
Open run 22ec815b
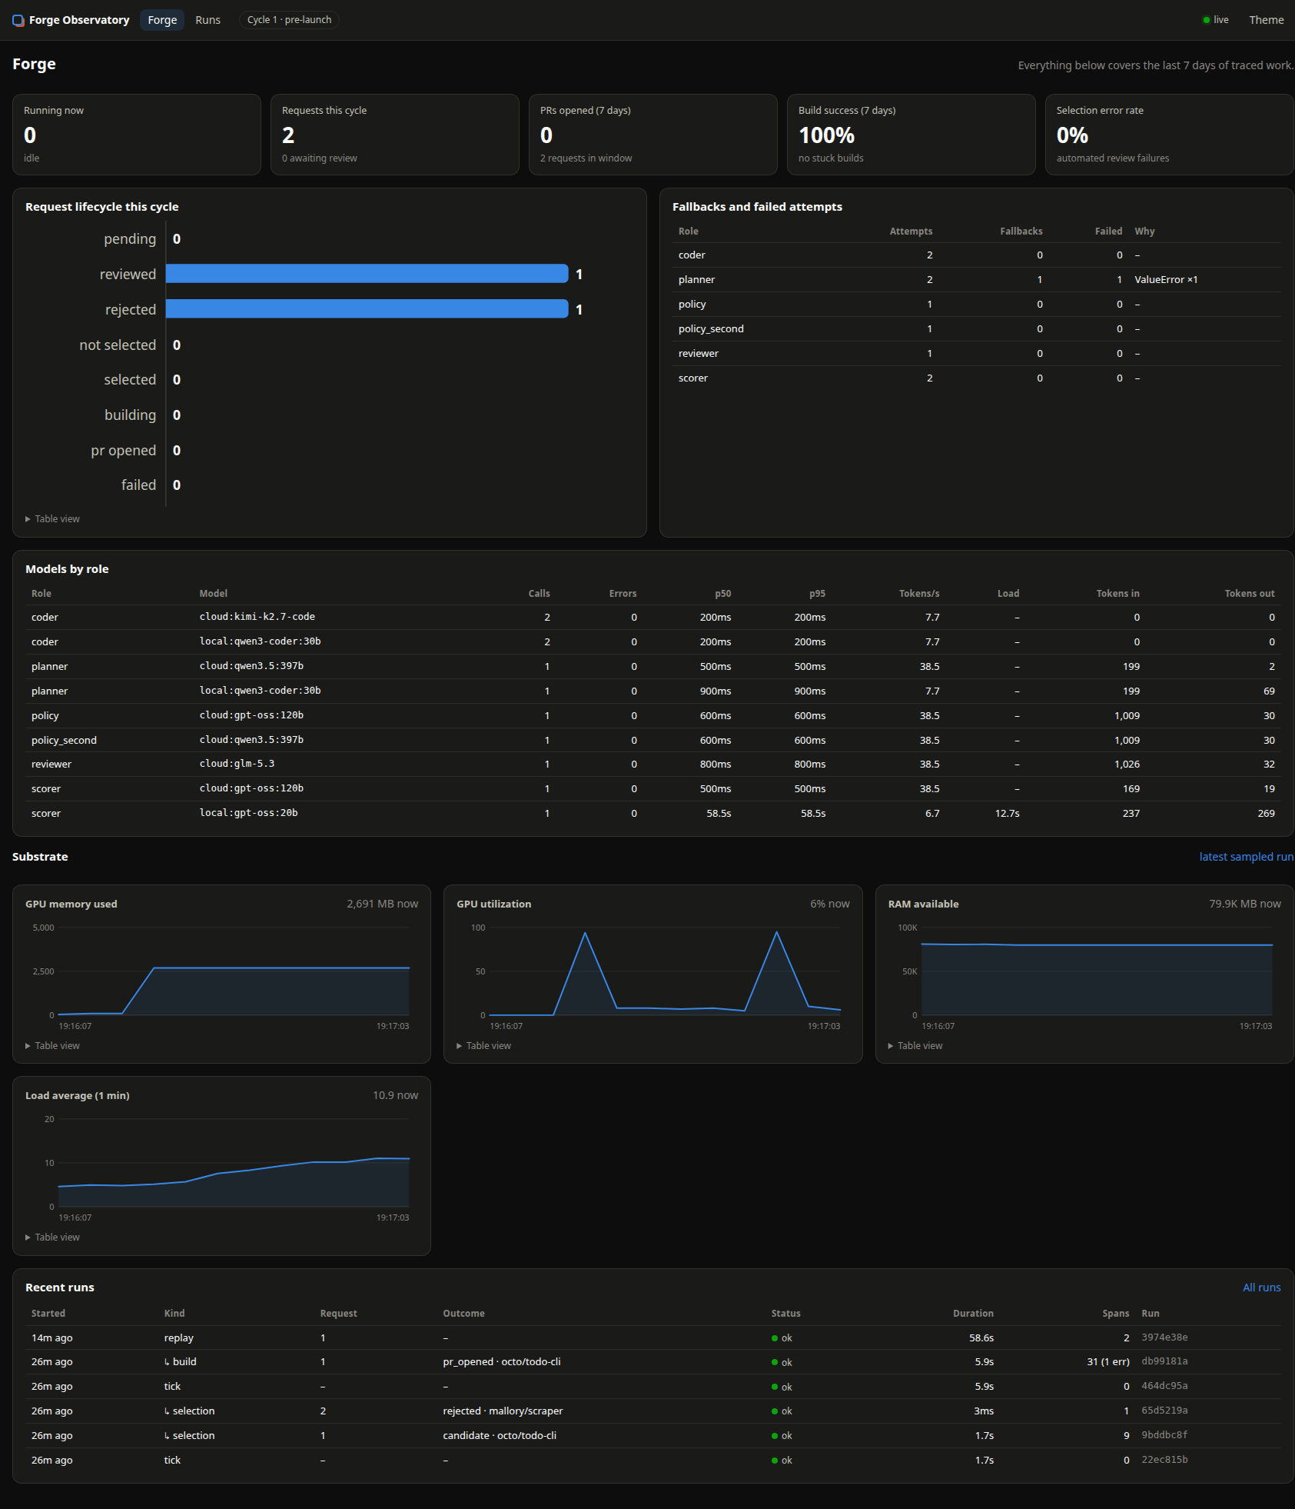pos(1164,1460)
